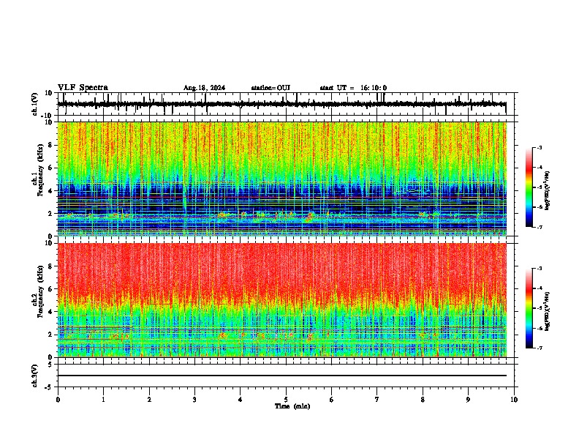Select the "start UT = 16:10:0" text
Viewport: 579px width, 448px height.
click(x=353, y=88)
